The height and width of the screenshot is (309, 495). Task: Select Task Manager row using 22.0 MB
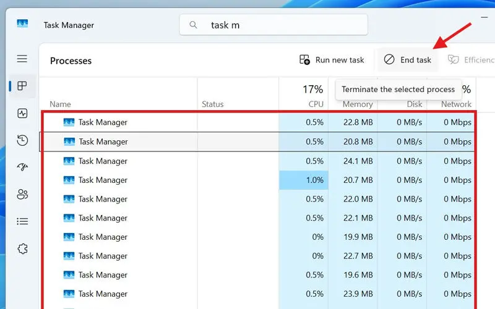point(258,199)
